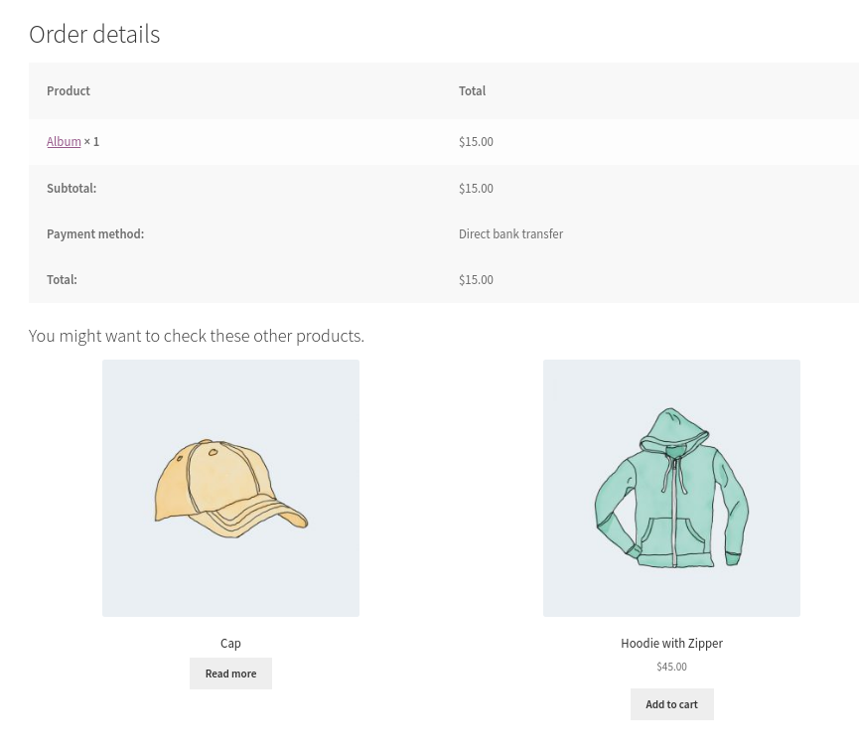Click the × 1 quantity beside Album
The height and width of the screenshot is (750, 859).
pos(91,142)
